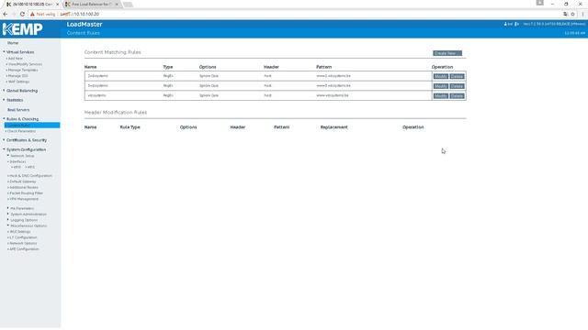Expand HA Parameters

point(22,208)
